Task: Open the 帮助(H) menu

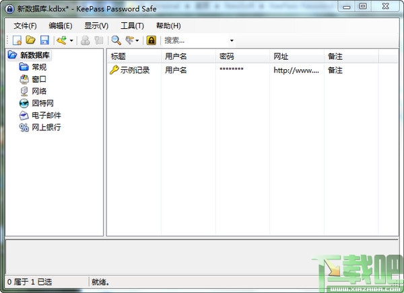Action: coord(168,26)
